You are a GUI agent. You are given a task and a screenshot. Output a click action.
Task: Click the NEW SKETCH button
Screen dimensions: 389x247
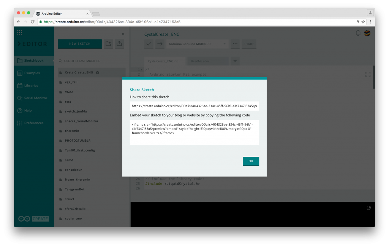79,44
